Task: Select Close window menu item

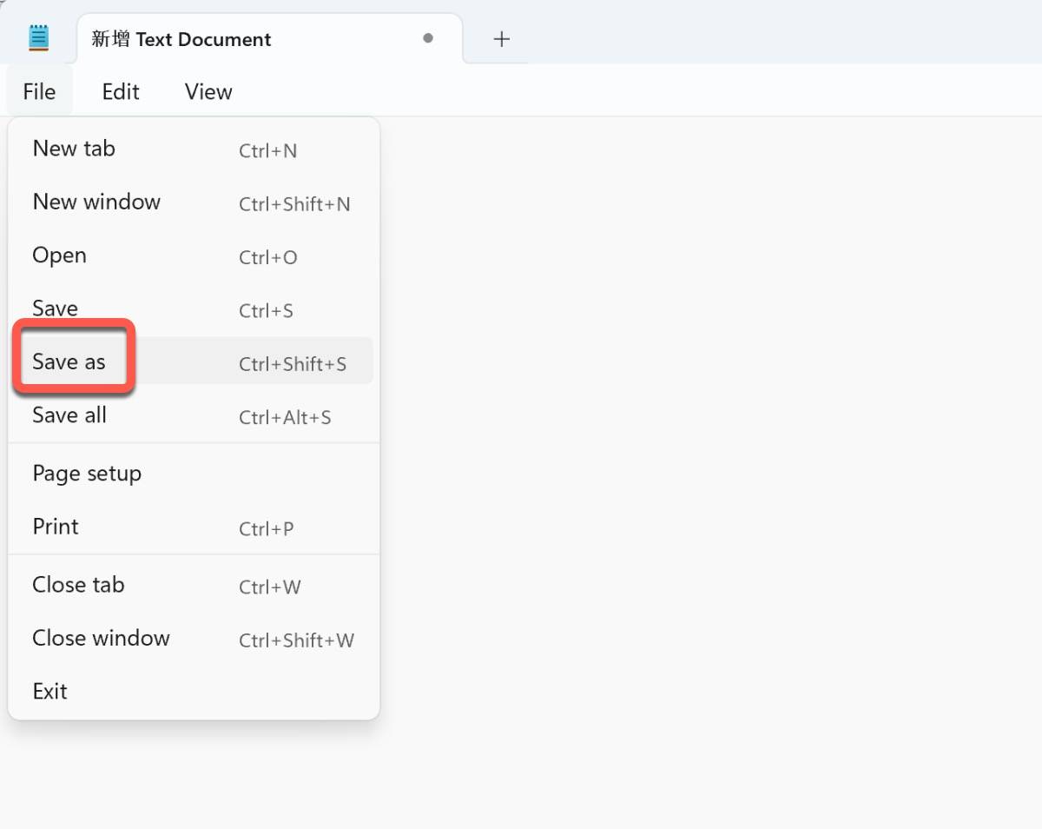Action: point(101,638)
